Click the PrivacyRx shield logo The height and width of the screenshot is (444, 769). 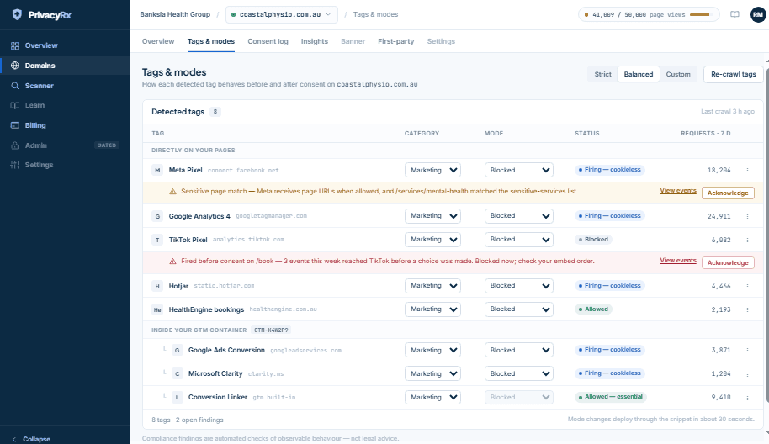17,14
